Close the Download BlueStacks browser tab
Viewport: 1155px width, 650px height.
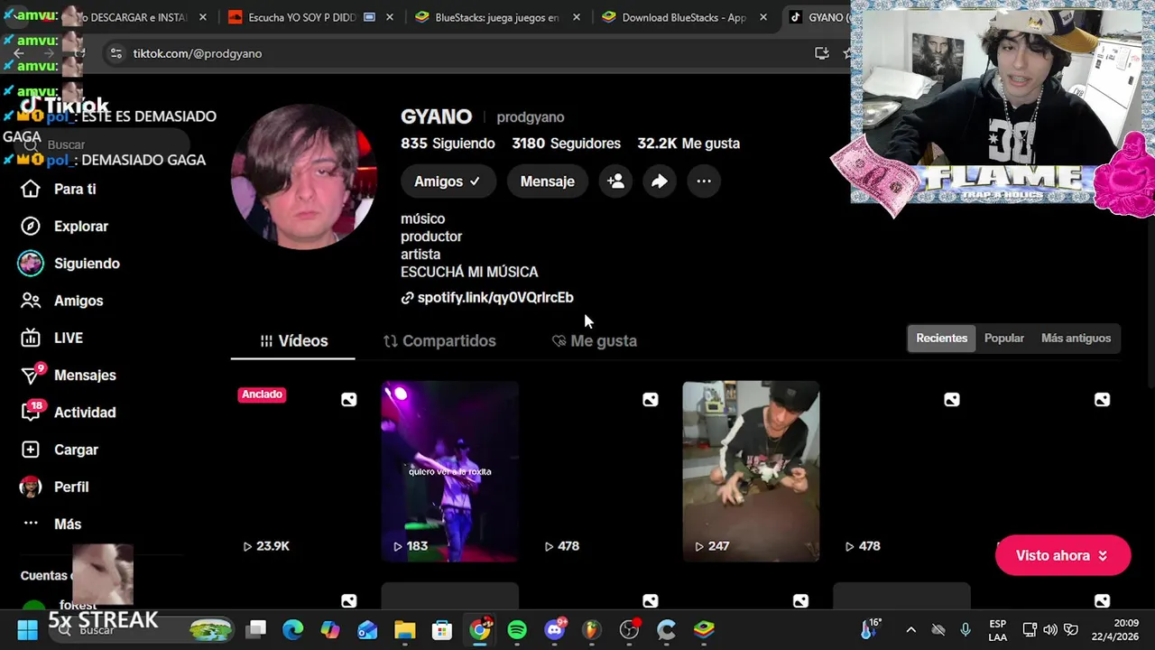coord(763,17)
